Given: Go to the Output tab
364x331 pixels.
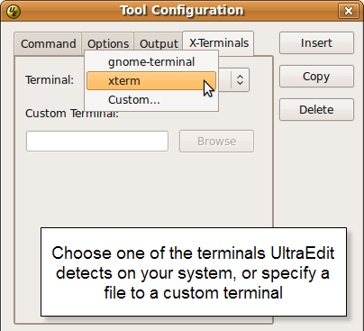Looking at the screenshot, I should tap(159, 44).
